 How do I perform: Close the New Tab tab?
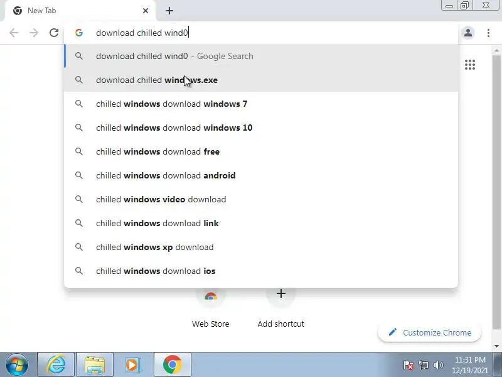point(146,11)
